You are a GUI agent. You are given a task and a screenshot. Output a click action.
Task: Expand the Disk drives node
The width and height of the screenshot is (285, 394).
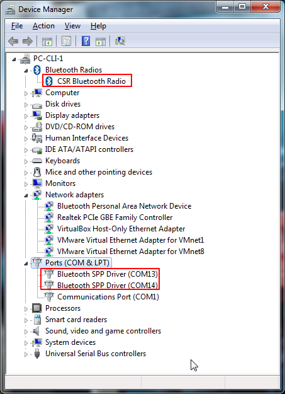tap(26, 105)
